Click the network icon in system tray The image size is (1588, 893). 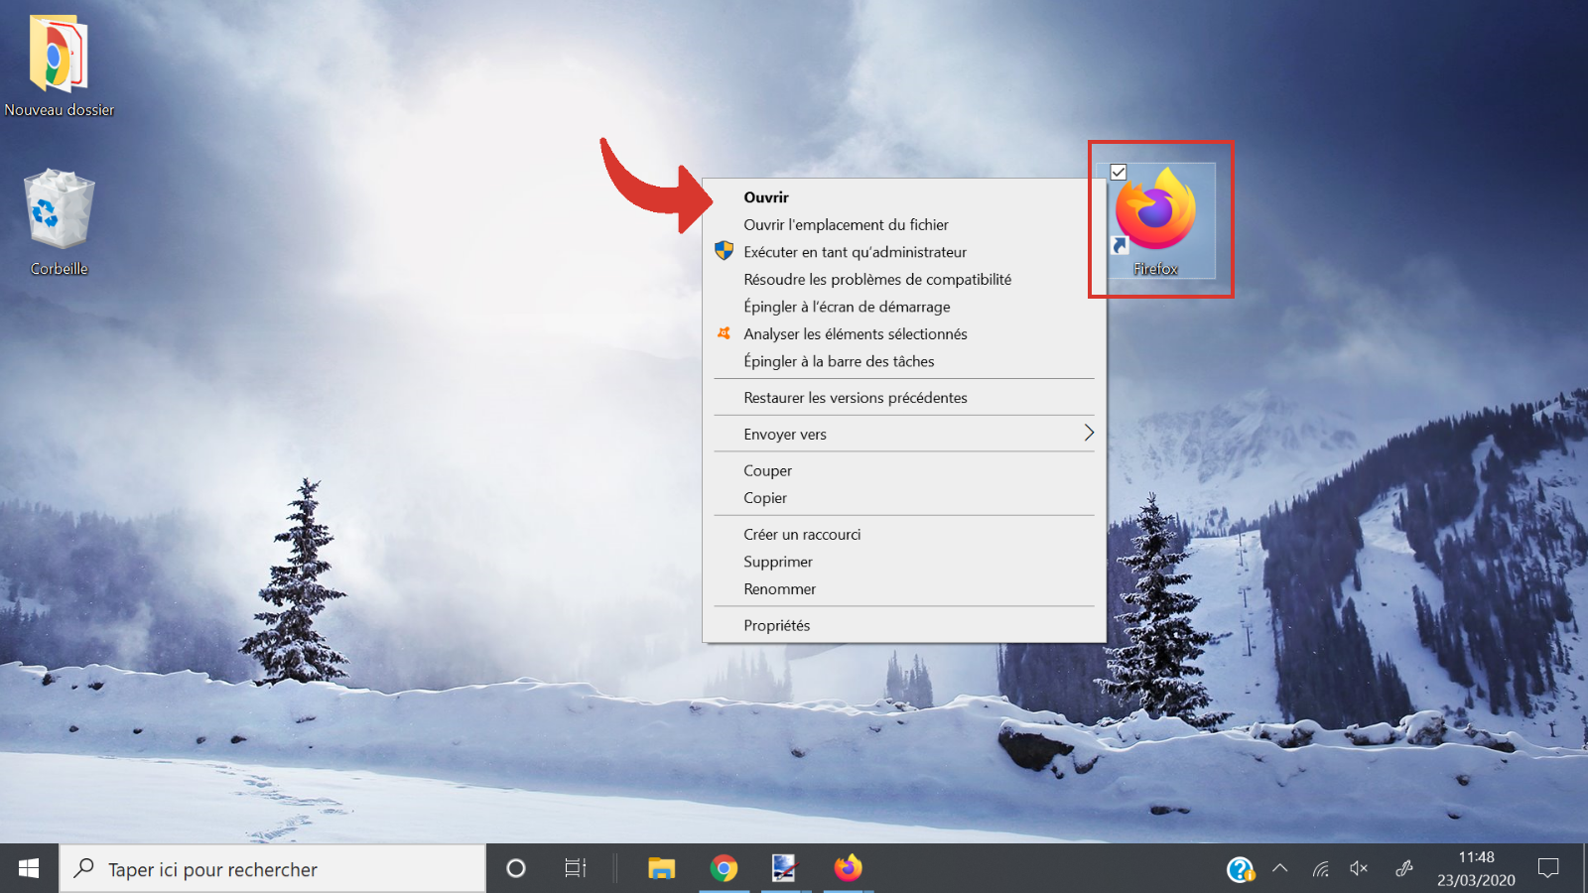click(x=1320, y=867)
